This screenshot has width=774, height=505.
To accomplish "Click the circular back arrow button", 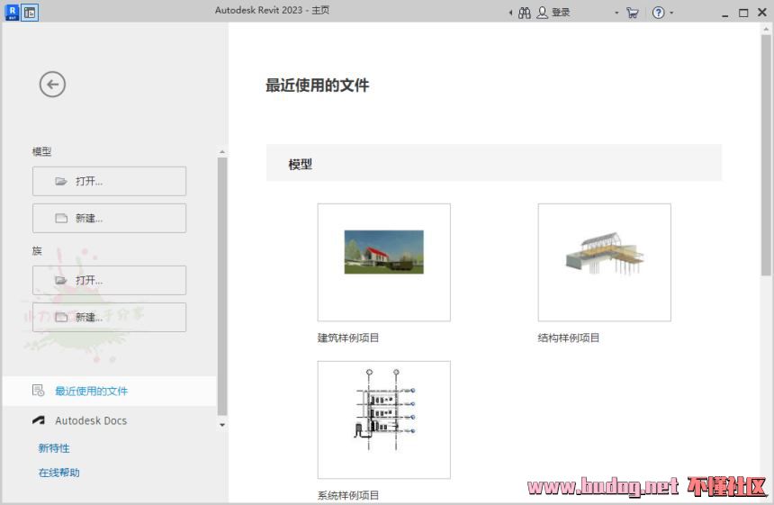I will [52, 85].
